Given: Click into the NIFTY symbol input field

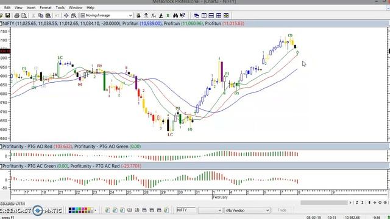Looking at the screenshot, I should pyautogui.click(x=186, y=210).
